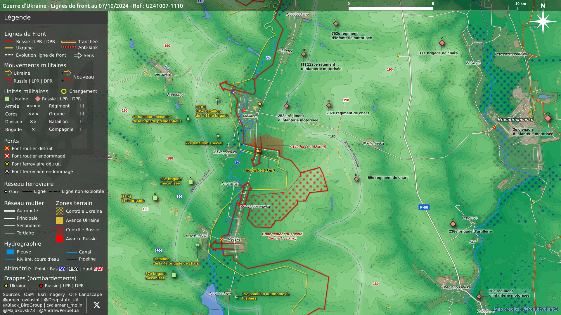Image resolution: width=561 pixels, height=315 pixels.
Task: Click the 10 km scale bar
Action: coord(433,8)
